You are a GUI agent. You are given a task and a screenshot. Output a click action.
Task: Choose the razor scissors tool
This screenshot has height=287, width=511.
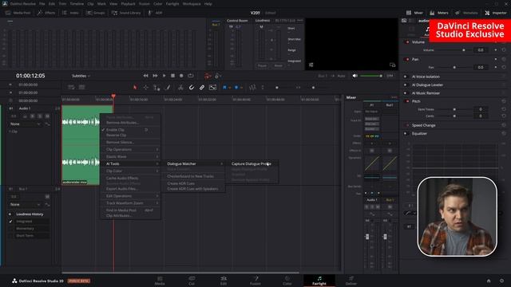[180, 87]
